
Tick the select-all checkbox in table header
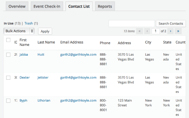(8, 40)
